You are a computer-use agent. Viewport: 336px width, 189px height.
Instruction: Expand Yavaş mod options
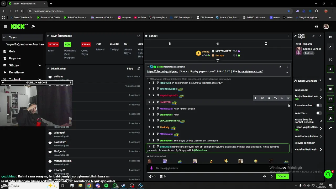(x=321, y=90)
